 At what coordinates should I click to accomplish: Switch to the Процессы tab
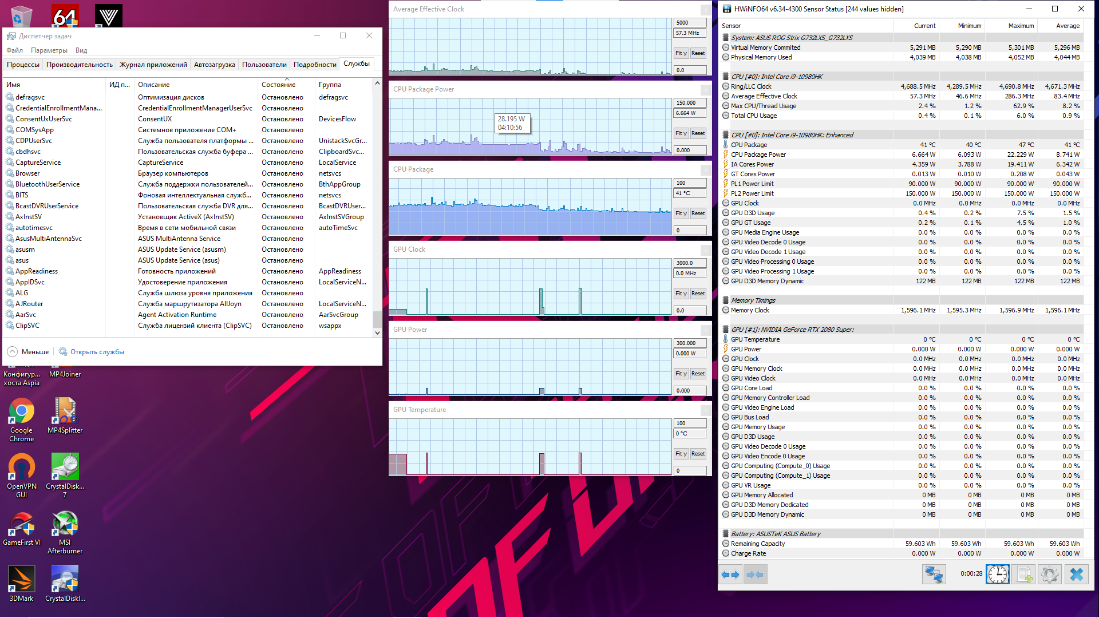(x=23, y=65)
